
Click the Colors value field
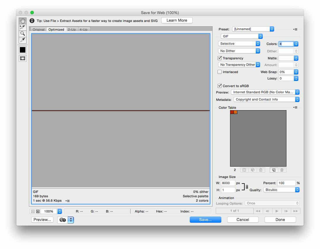point(286,44)
